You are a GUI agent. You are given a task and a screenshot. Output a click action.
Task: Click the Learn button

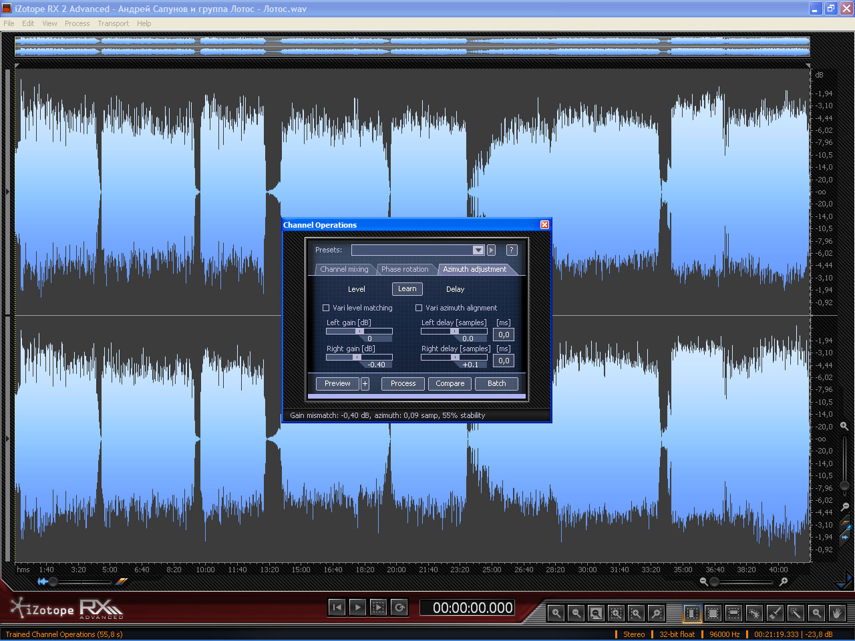click(407, 289)
